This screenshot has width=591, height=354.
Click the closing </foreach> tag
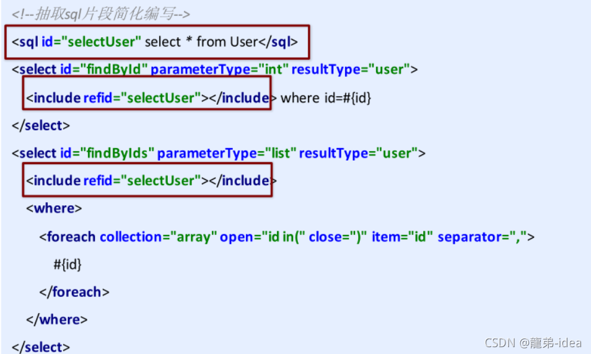coord(74,292)
